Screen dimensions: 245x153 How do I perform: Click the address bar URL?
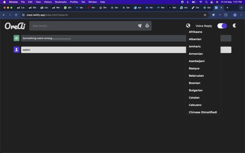[x=47, y=15]
